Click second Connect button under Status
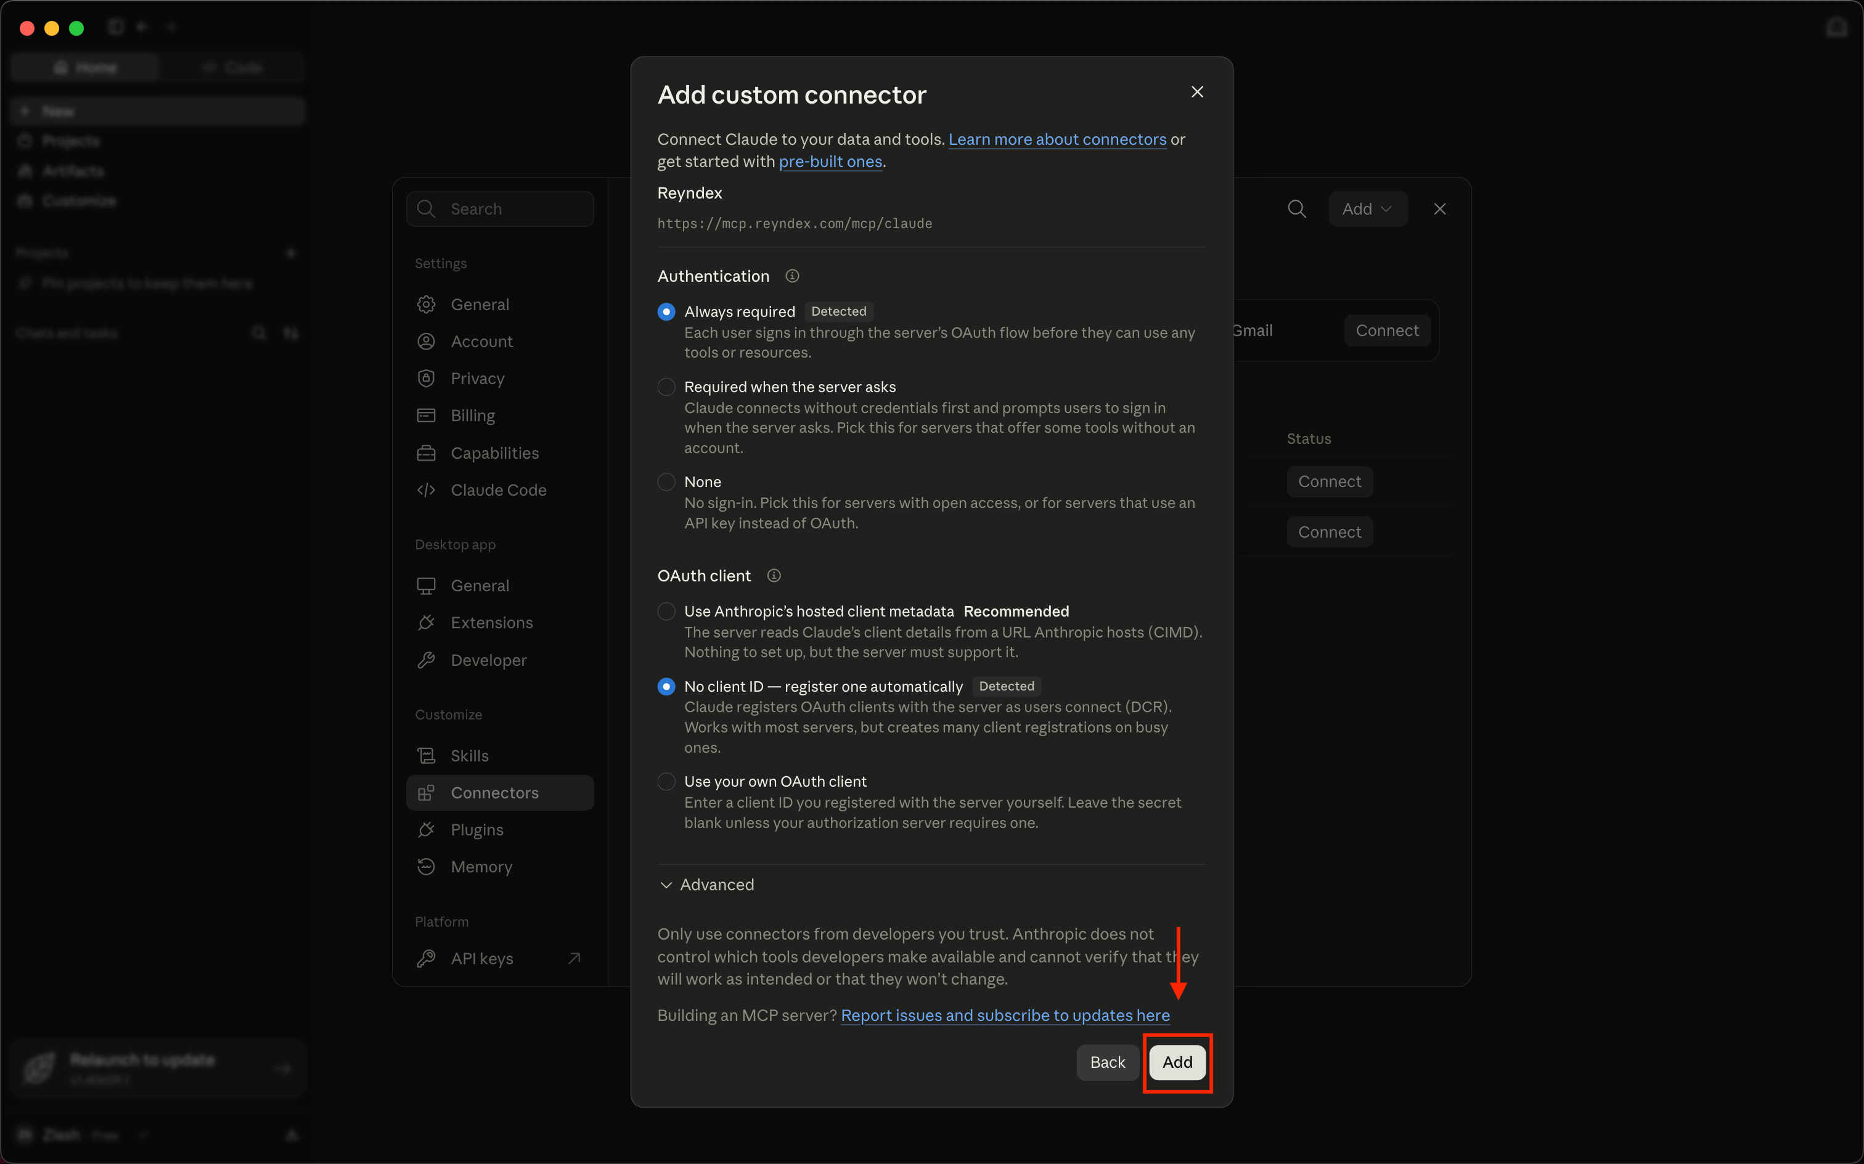1864x1164 pixels. 1329,532
